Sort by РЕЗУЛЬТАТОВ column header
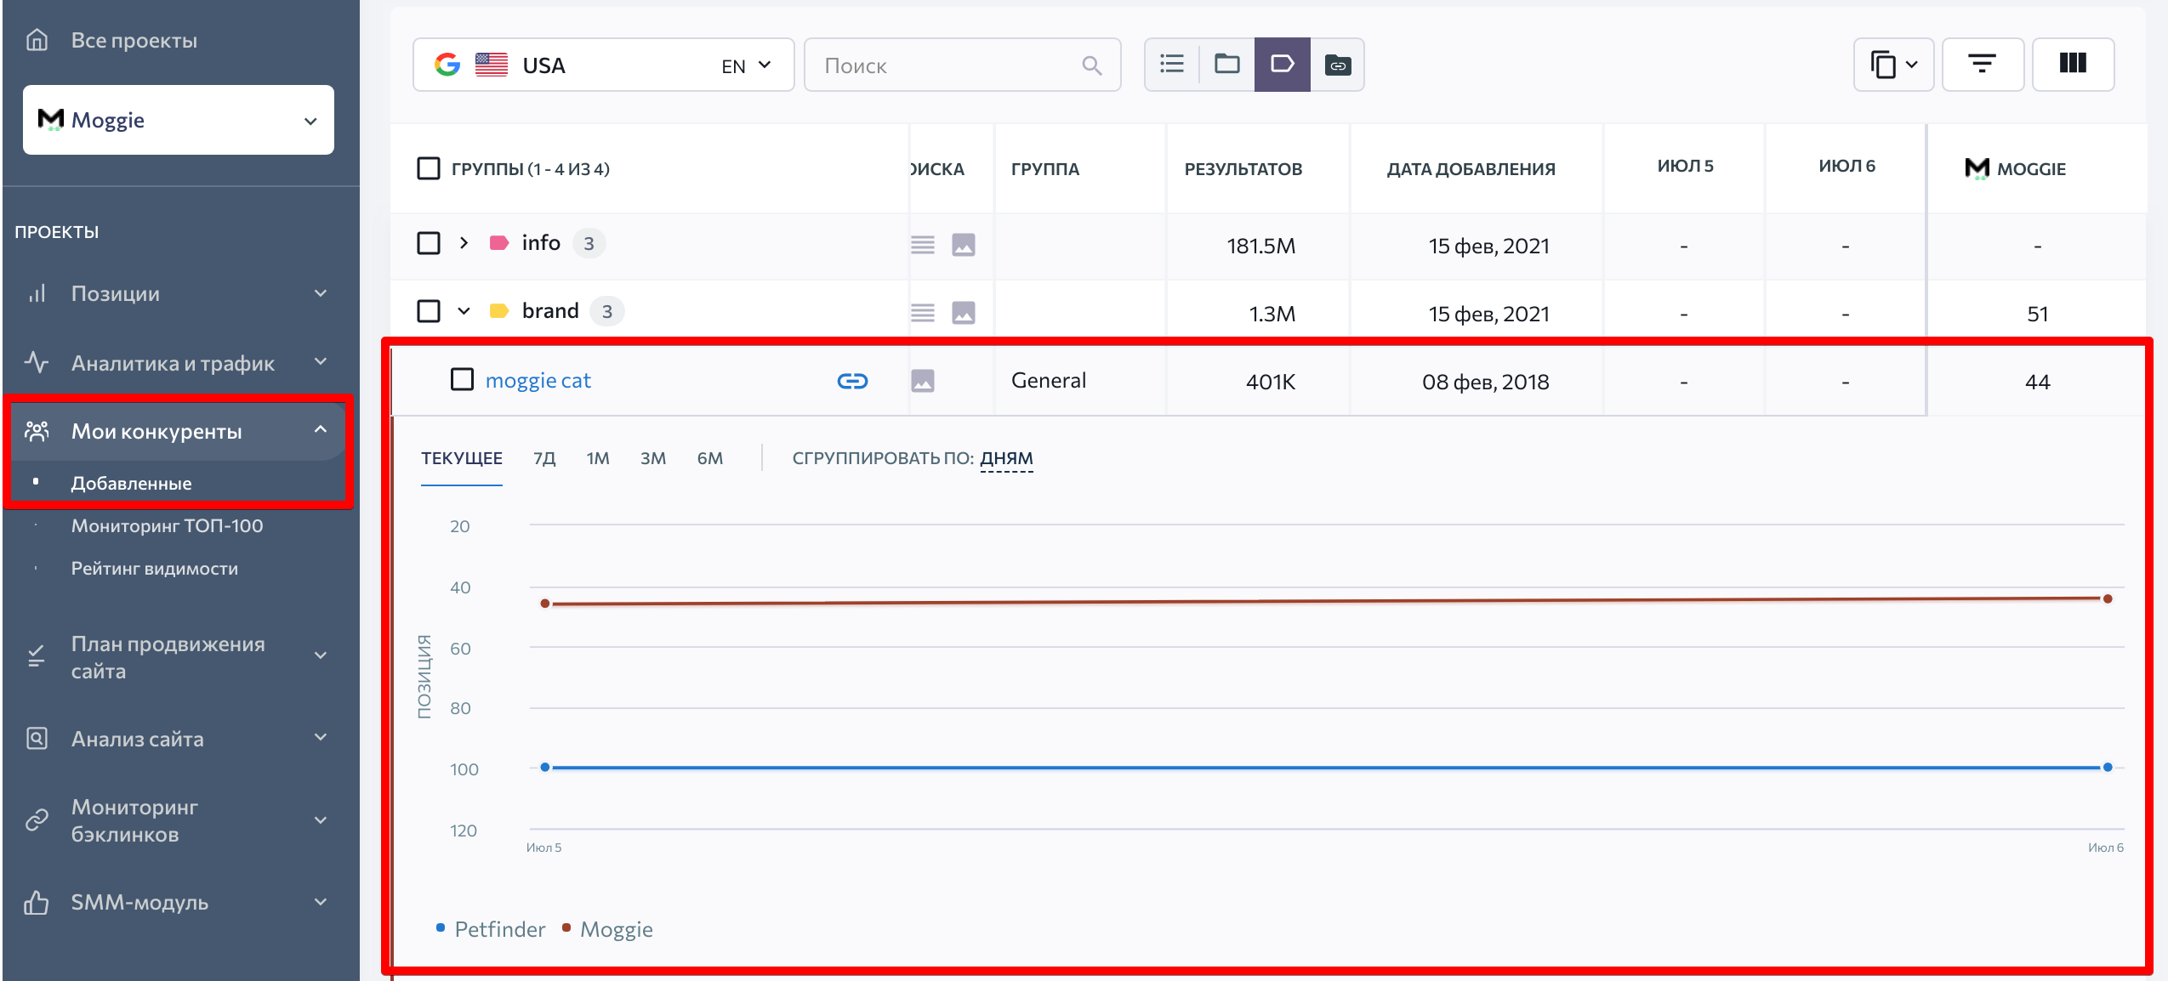 click(1243, 169)
